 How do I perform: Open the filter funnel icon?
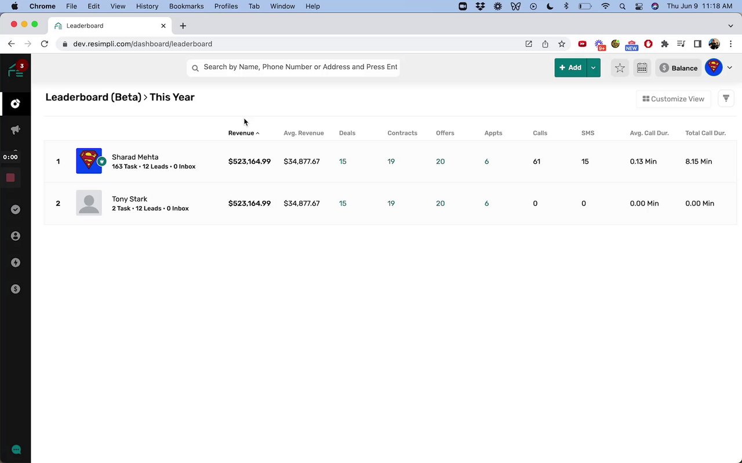click(726, 98)
